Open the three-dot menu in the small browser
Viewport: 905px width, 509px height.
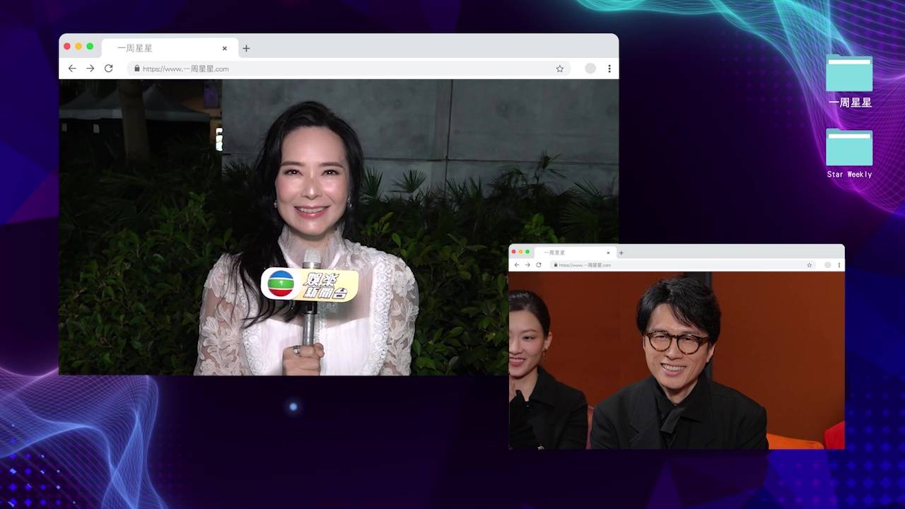839,265
